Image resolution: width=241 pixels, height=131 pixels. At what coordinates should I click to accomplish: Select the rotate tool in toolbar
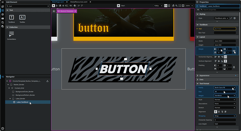60,6
